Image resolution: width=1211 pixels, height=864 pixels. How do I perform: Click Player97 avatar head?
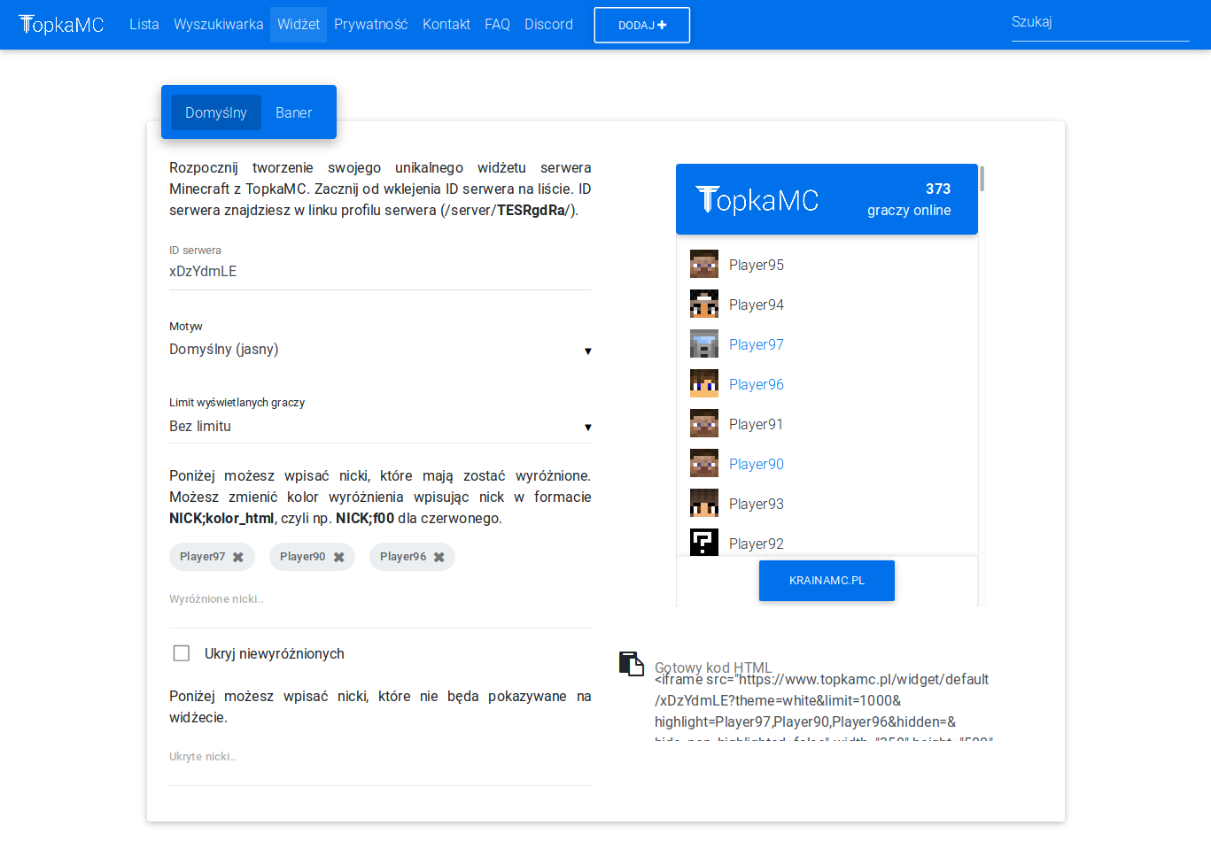[x=704, y=343]
